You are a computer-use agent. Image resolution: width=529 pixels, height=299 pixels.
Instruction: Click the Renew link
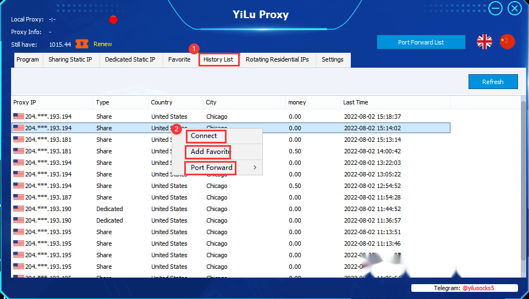pyautogui.click(x=103, y=44)
